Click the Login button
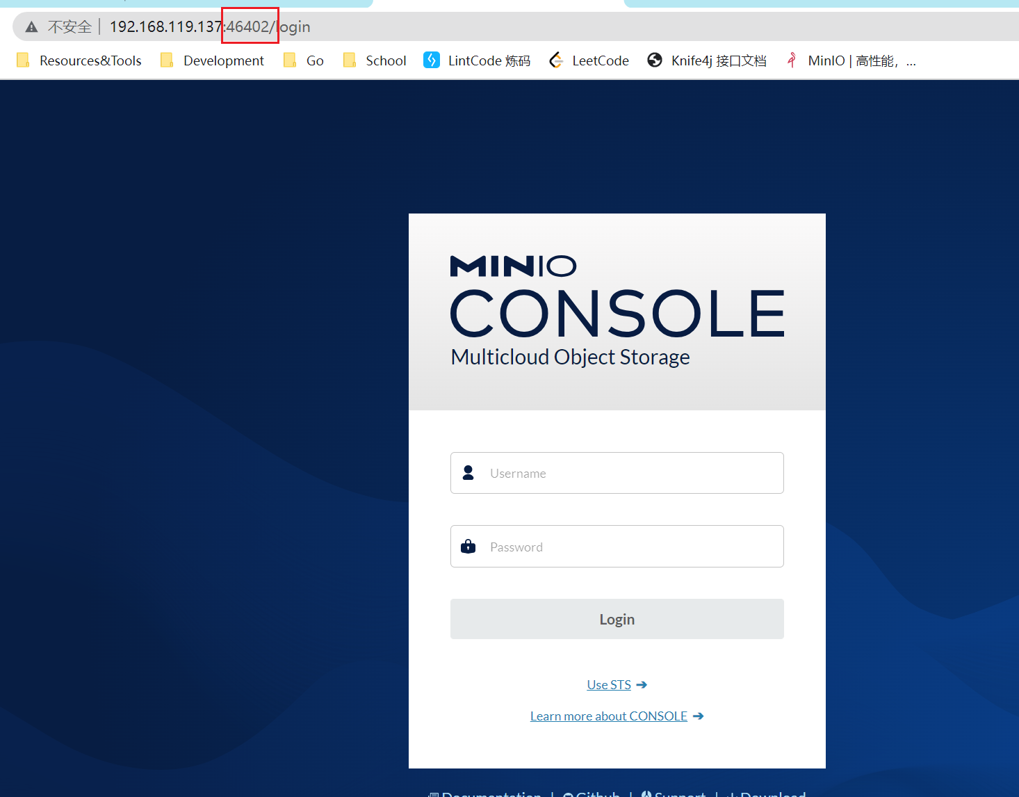This screenshot has height=797, width=1019. (617, 619)
